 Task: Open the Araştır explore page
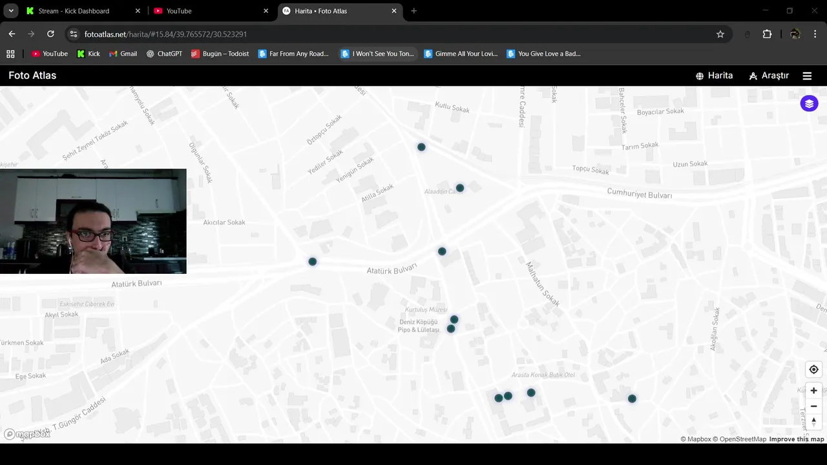pos(769,76)
